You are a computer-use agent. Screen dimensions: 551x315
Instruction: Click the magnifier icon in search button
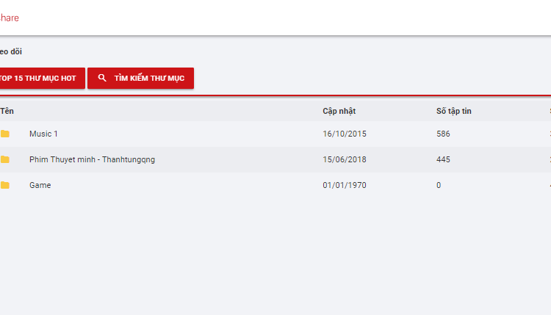click(102, 78)
